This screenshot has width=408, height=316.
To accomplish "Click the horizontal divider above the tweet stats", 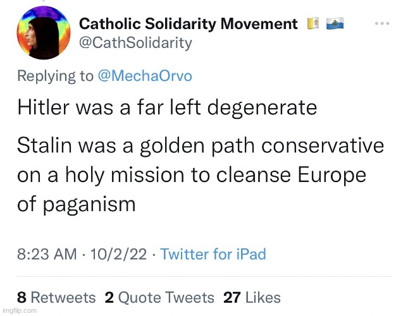I will [204, 277].
